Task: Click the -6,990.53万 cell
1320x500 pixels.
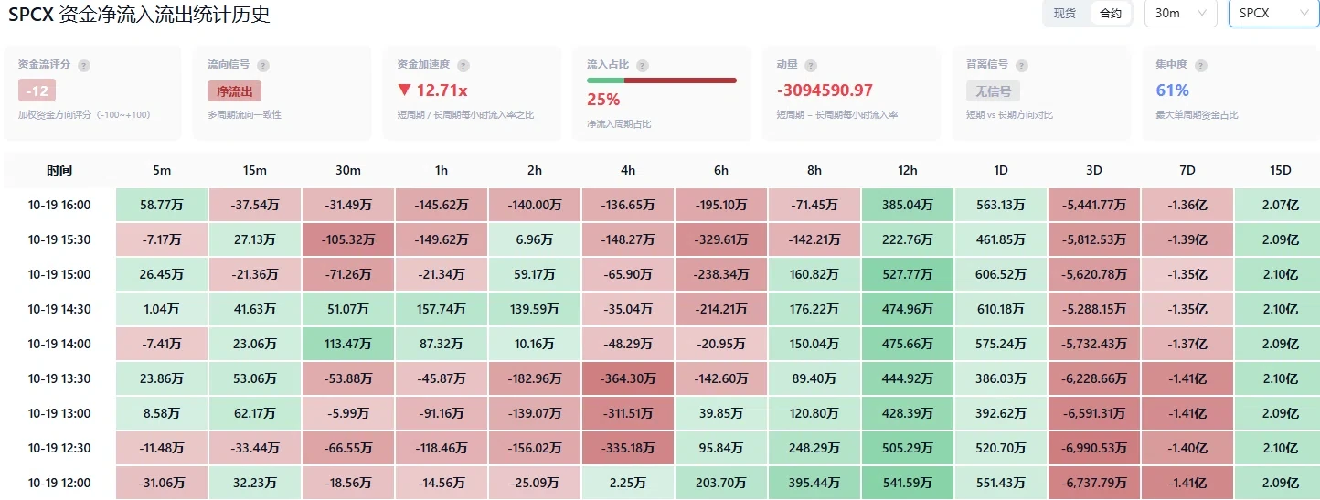Action: tap(1094, 449)
